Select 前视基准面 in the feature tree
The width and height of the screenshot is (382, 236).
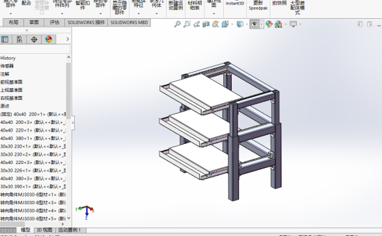click(11, 82)
